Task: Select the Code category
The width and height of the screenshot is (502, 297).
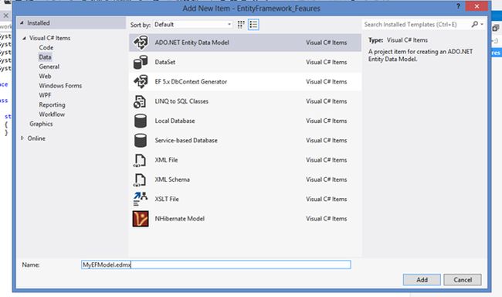Action: click(46, 47)
